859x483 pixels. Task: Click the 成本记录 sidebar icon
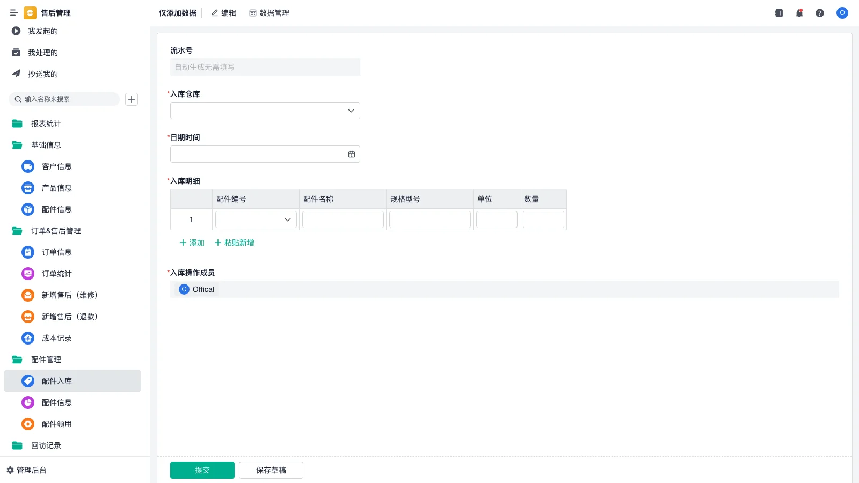[x=27, y=338]
